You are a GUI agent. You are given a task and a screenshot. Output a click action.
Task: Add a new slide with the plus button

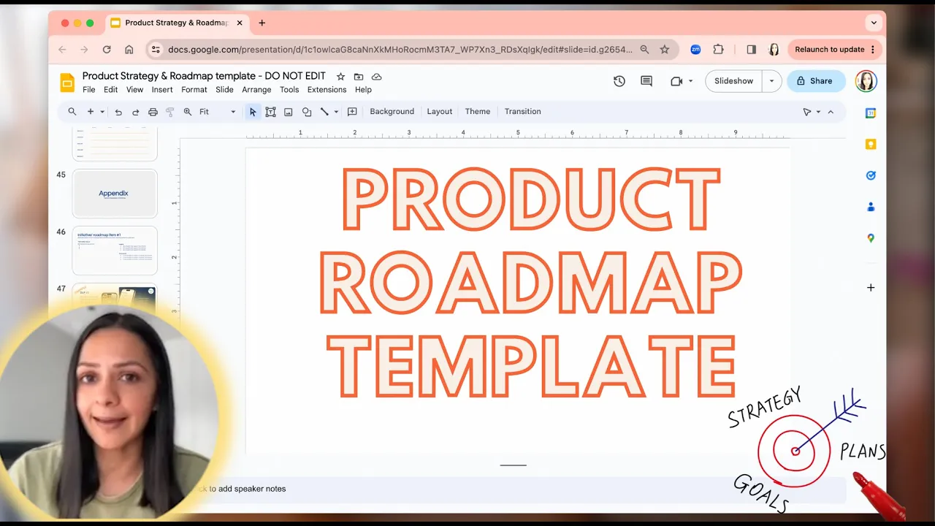[x=91, y=112]
